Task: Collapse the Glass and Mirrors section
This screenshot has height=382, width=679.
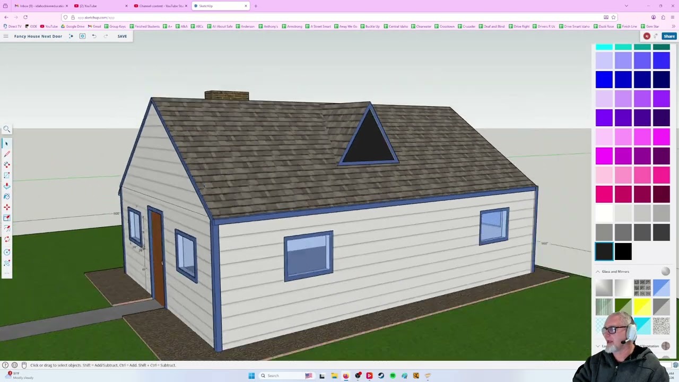Action: (x=598, y=272)
